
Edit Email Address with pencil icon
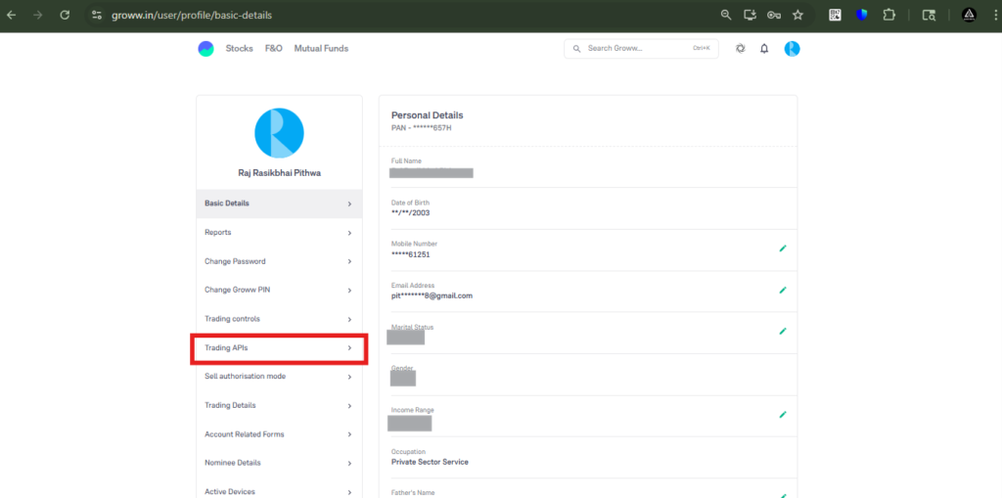782,291
